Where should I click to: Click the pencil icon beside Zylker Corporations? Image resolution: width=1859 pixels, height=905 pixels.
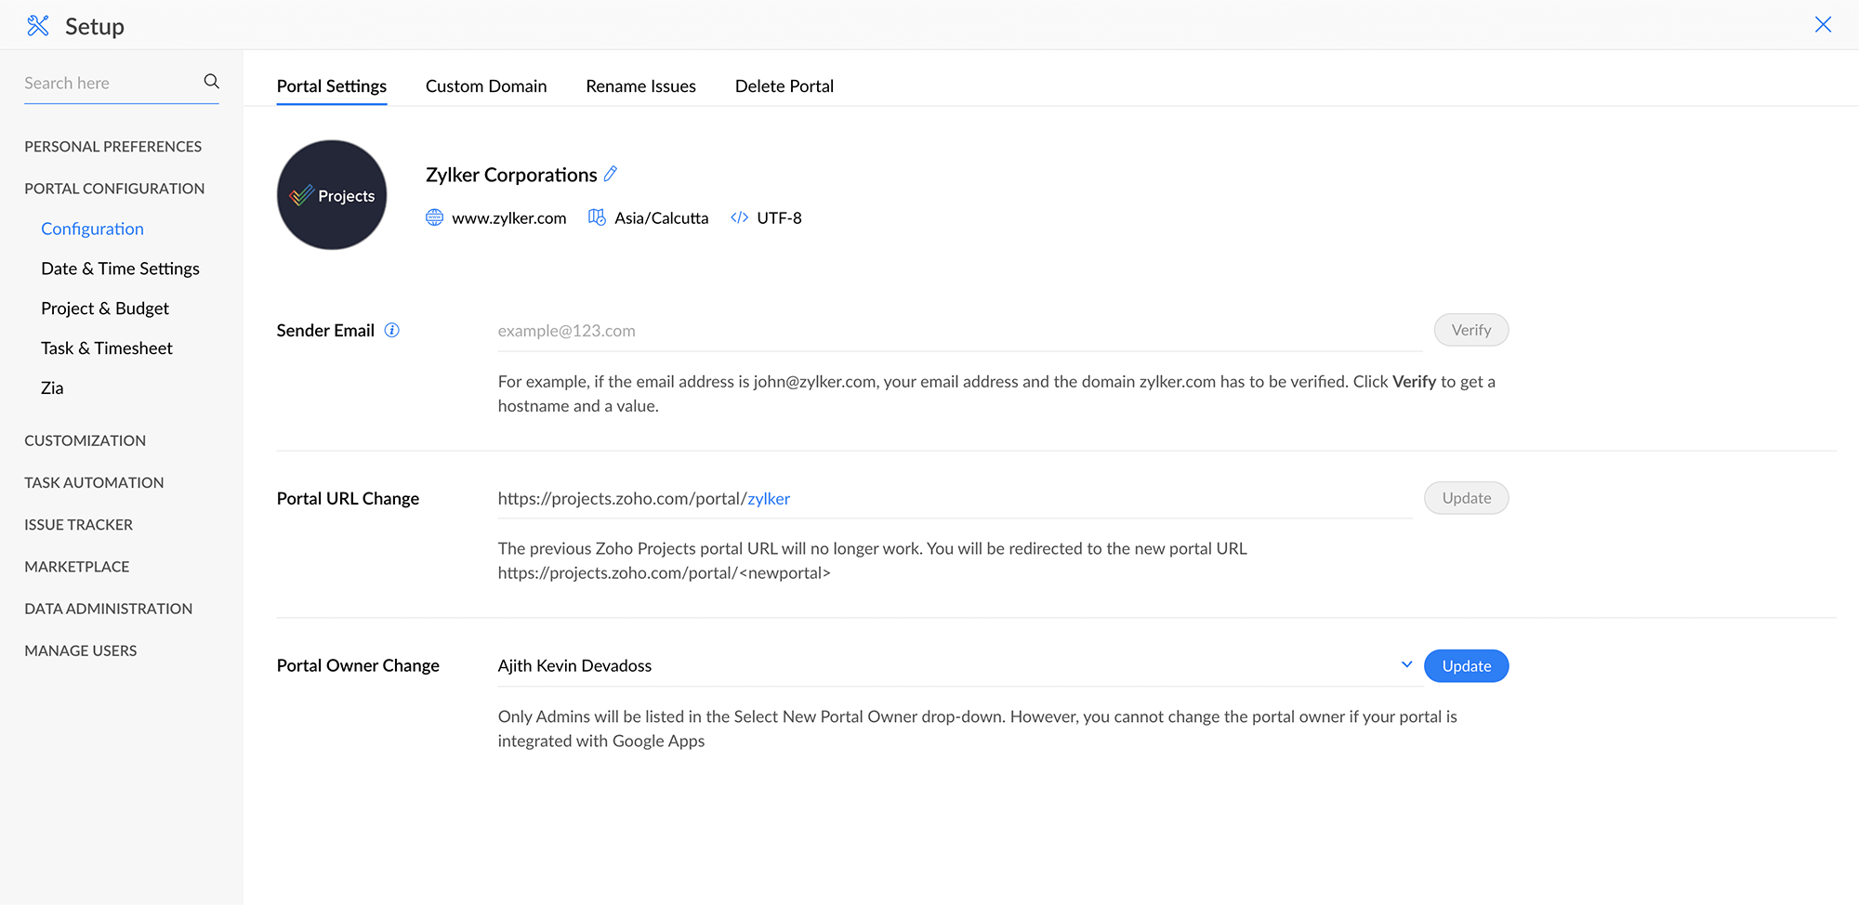point(611,174)
